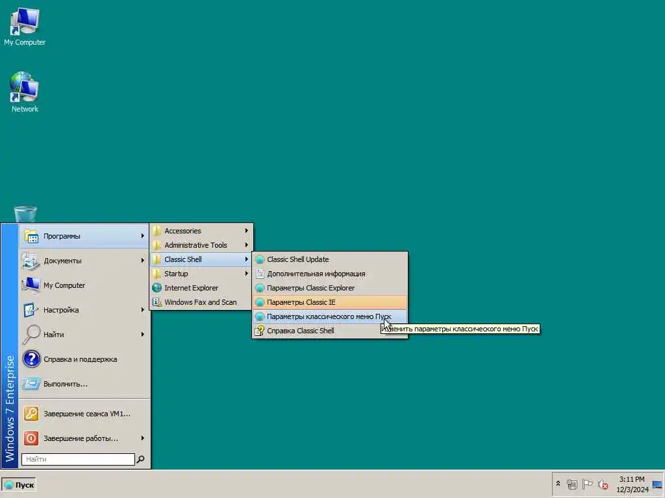Click the Завершение сеанса key icon

31,414
